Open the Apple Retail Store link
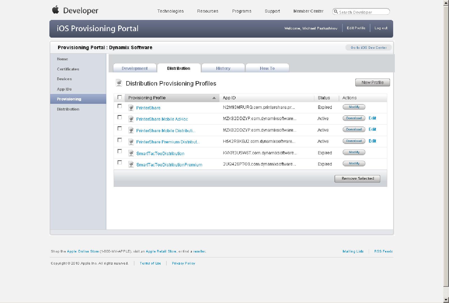Image resolution: width=449 pixels, height=303 pixels. coord(161,251)
